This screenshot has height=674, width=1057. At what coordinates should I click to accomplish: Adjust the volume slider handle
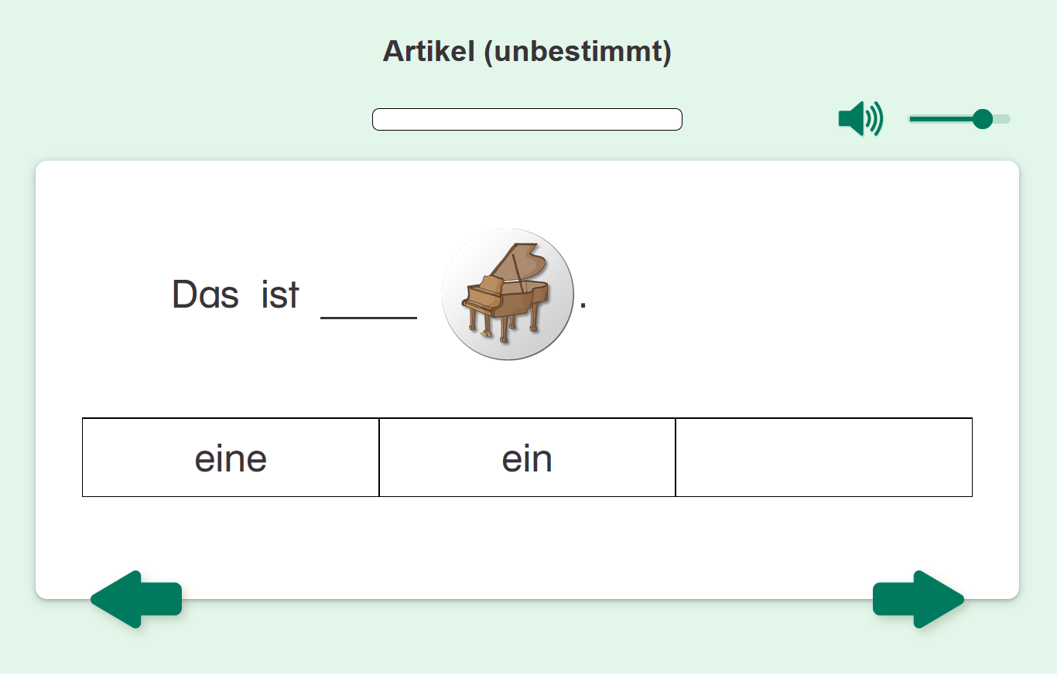tap(983, 118)
